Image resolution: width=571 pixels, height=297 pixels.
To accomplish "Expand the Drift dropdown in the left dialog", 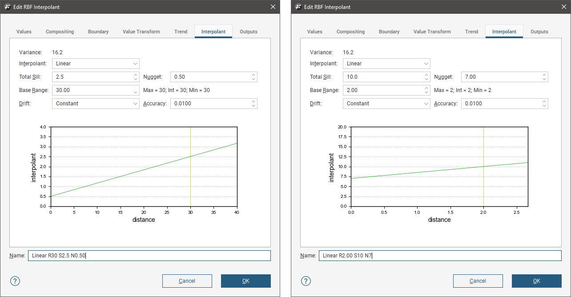I will coord(96,104).
